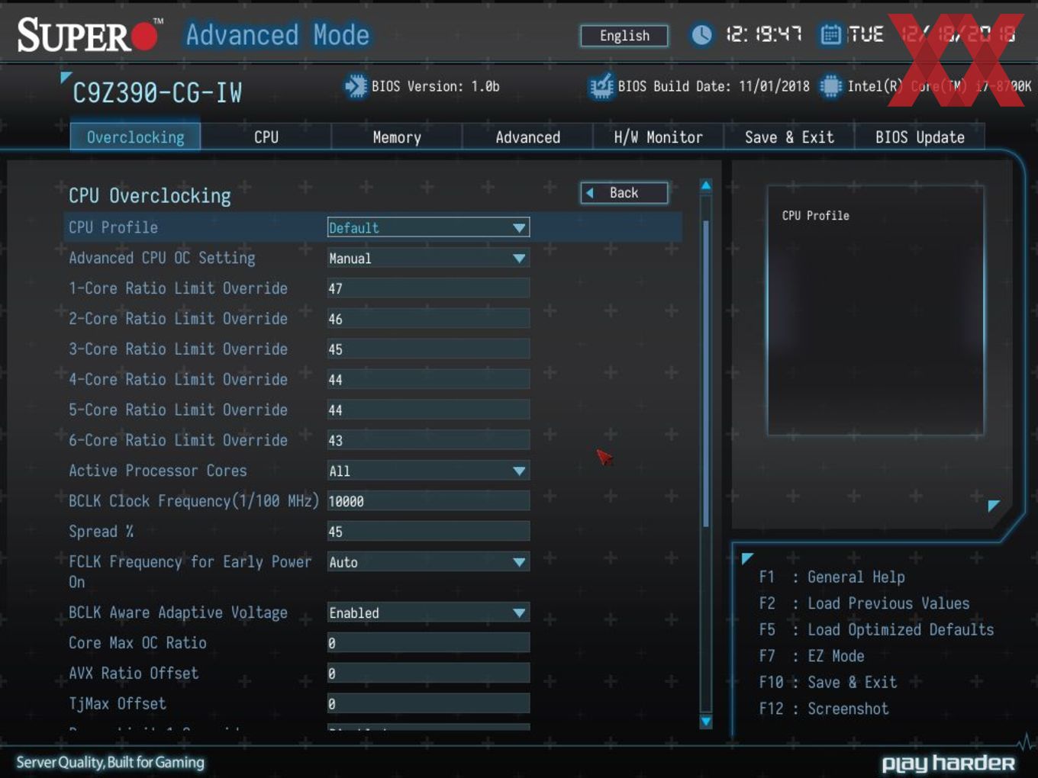Click scrollbar up arrow
Viewport: 1038px width, 778px height.
pos(706,185)
